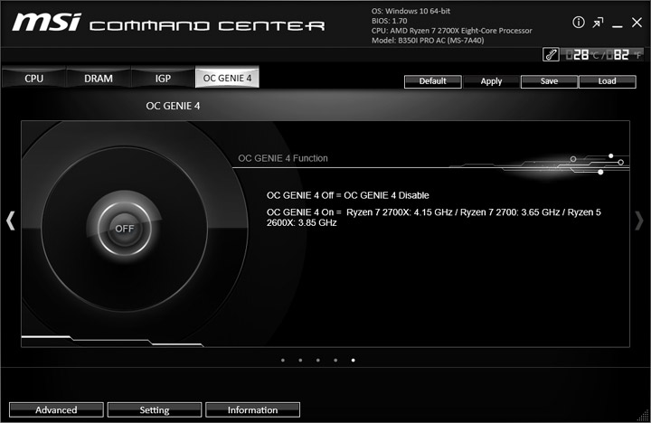Minimize the Command Center window
This screenshot has height=423, width=651.
[618, 26]
